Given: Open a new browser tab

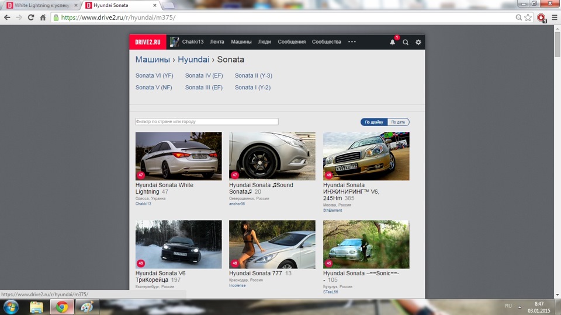Looking at the screenshot, I should [168, 5].
